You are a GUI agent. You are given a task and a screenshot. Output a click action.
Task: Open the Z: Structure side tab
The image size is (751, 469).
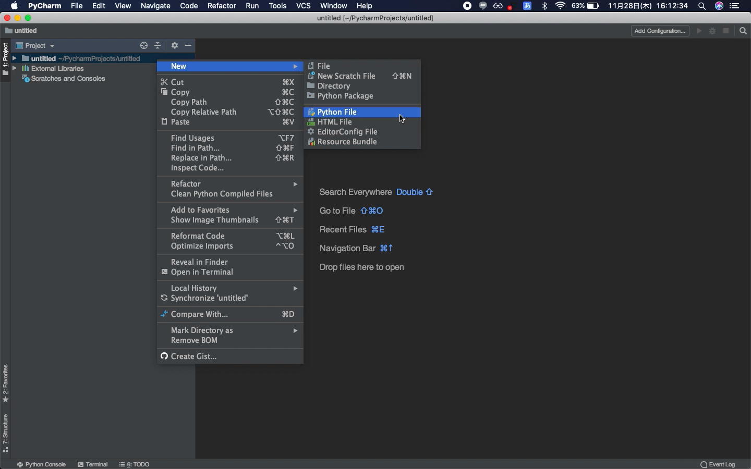pos(5,433)
